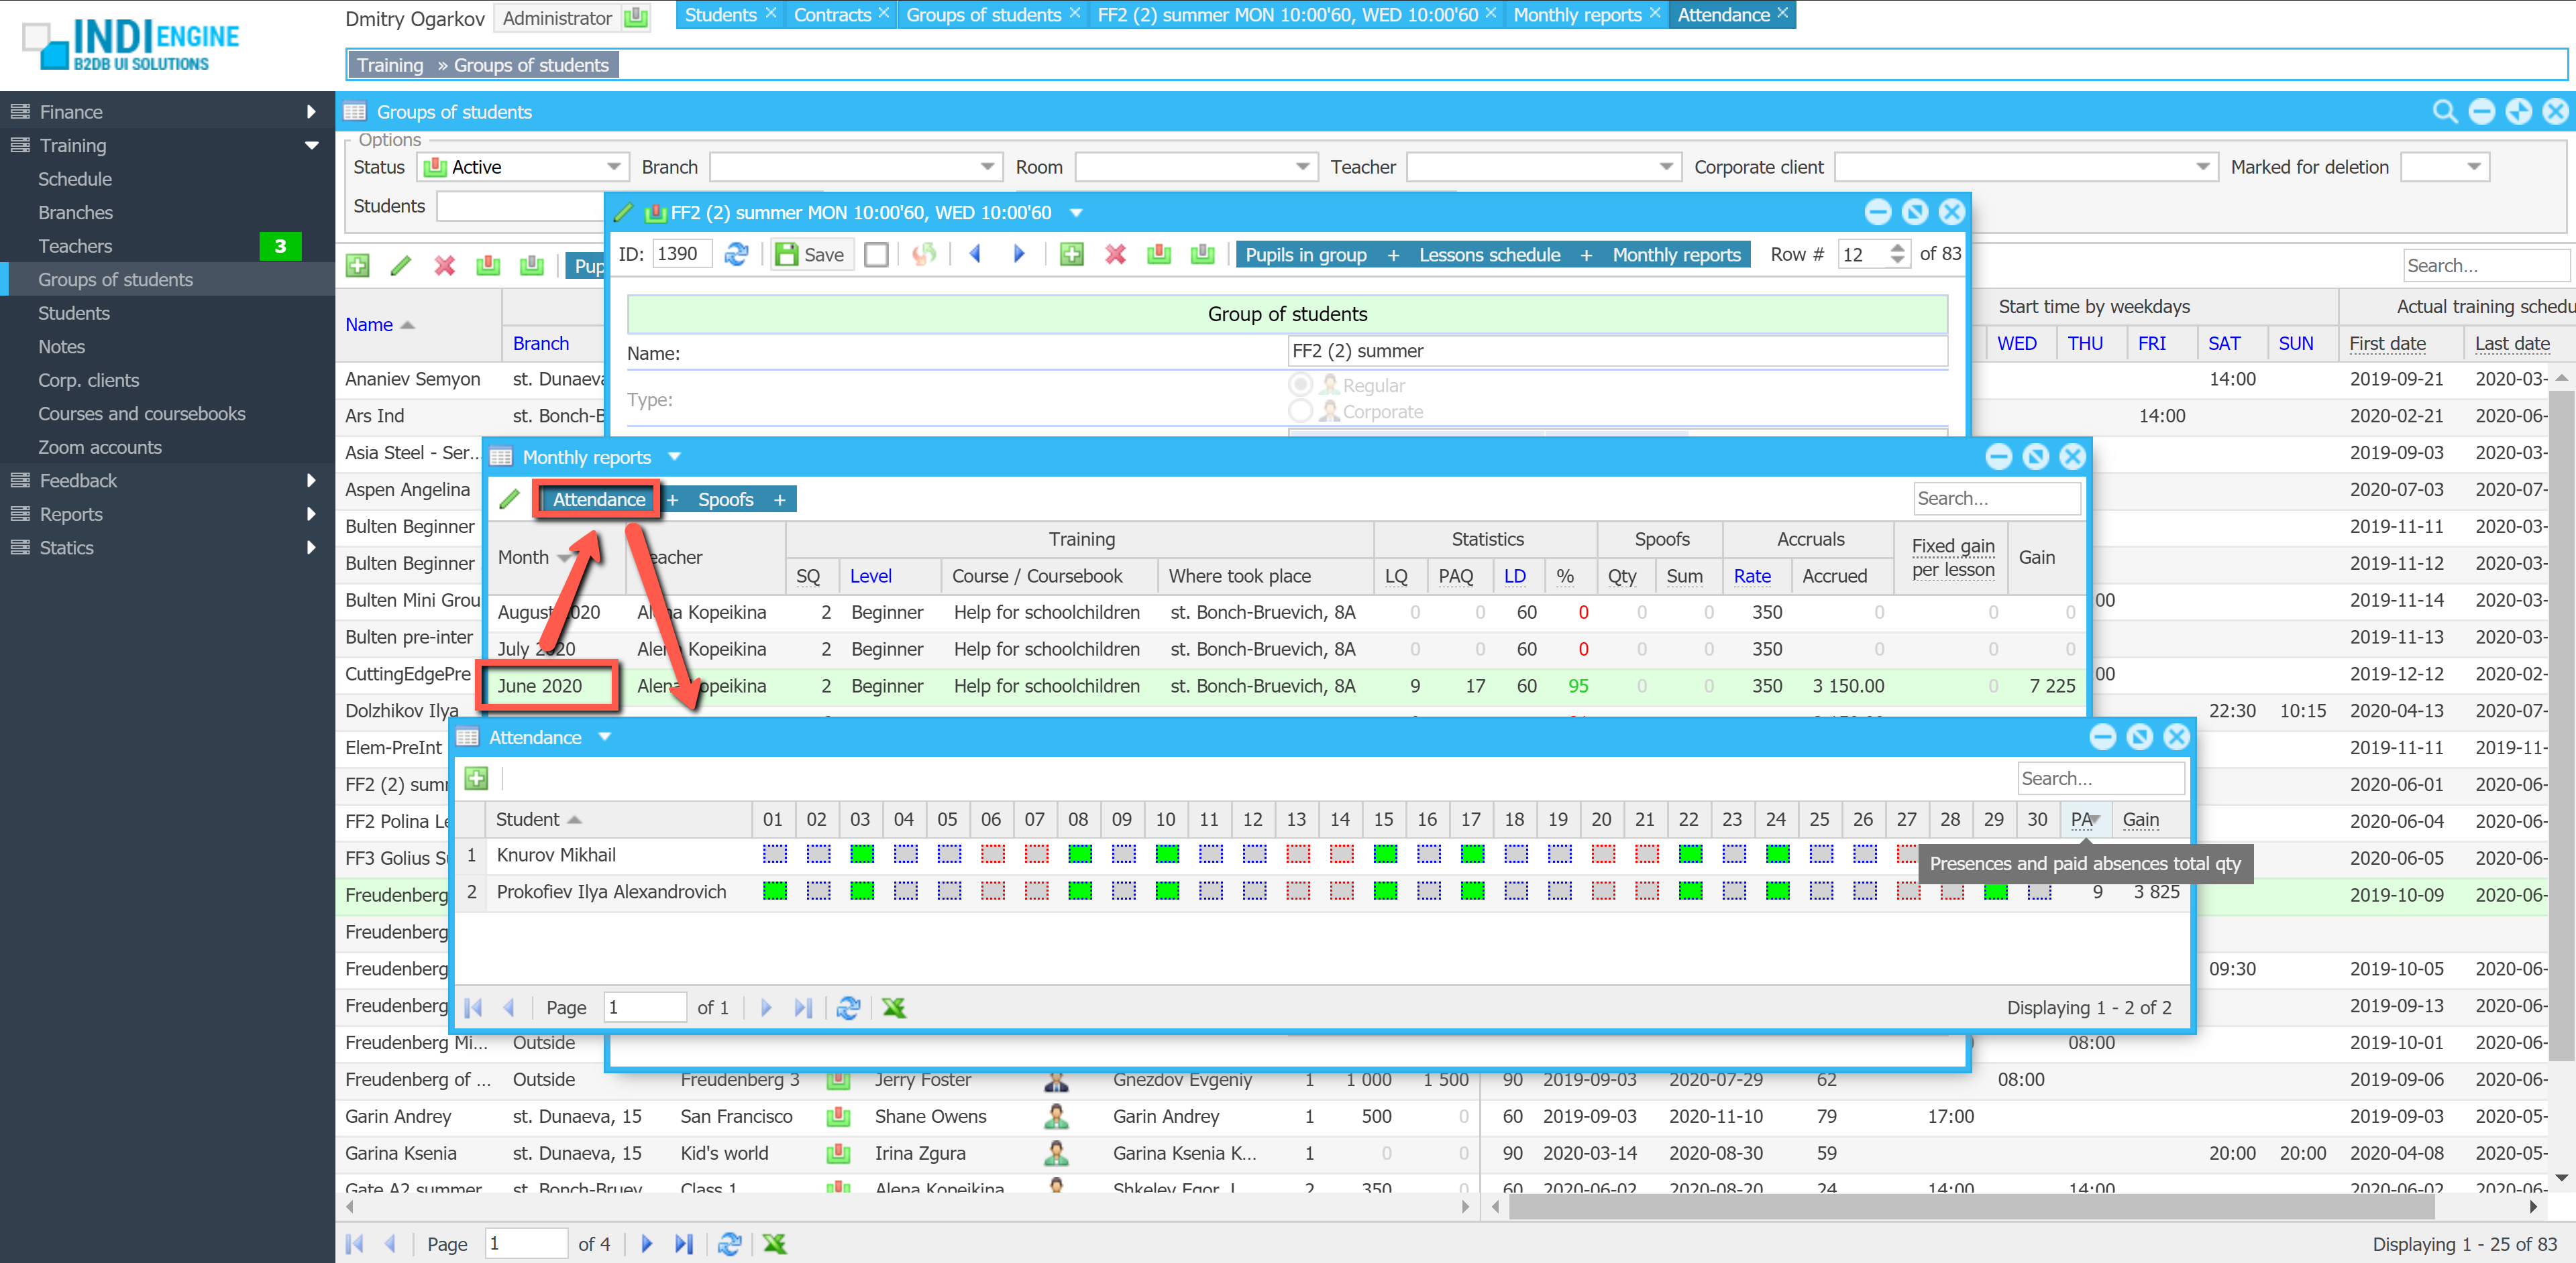
Task: Export the Attendance grid to Excel
Action: 893,1007
